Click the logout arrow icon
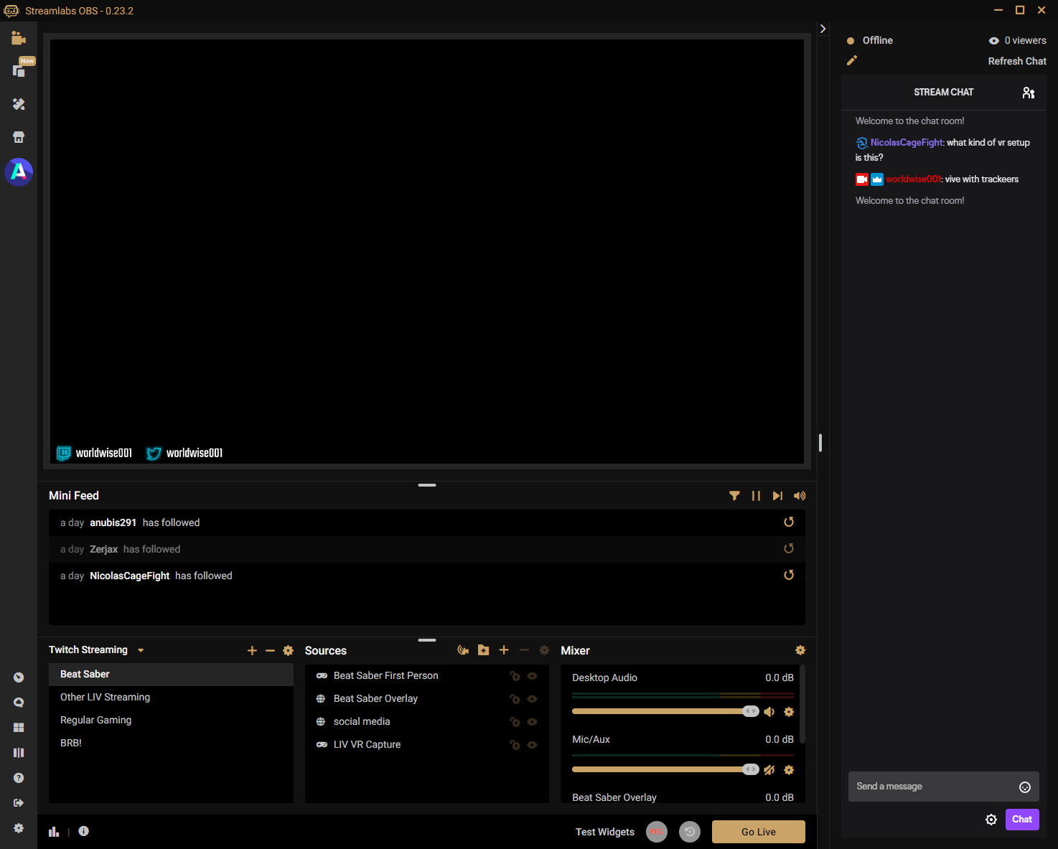 coord(19,802)
